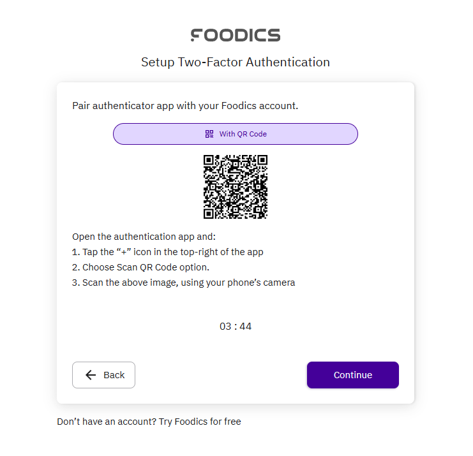Click the QR icon in the pairing button
This screenshot has height=456, width=473.
[x=209, y=134]
